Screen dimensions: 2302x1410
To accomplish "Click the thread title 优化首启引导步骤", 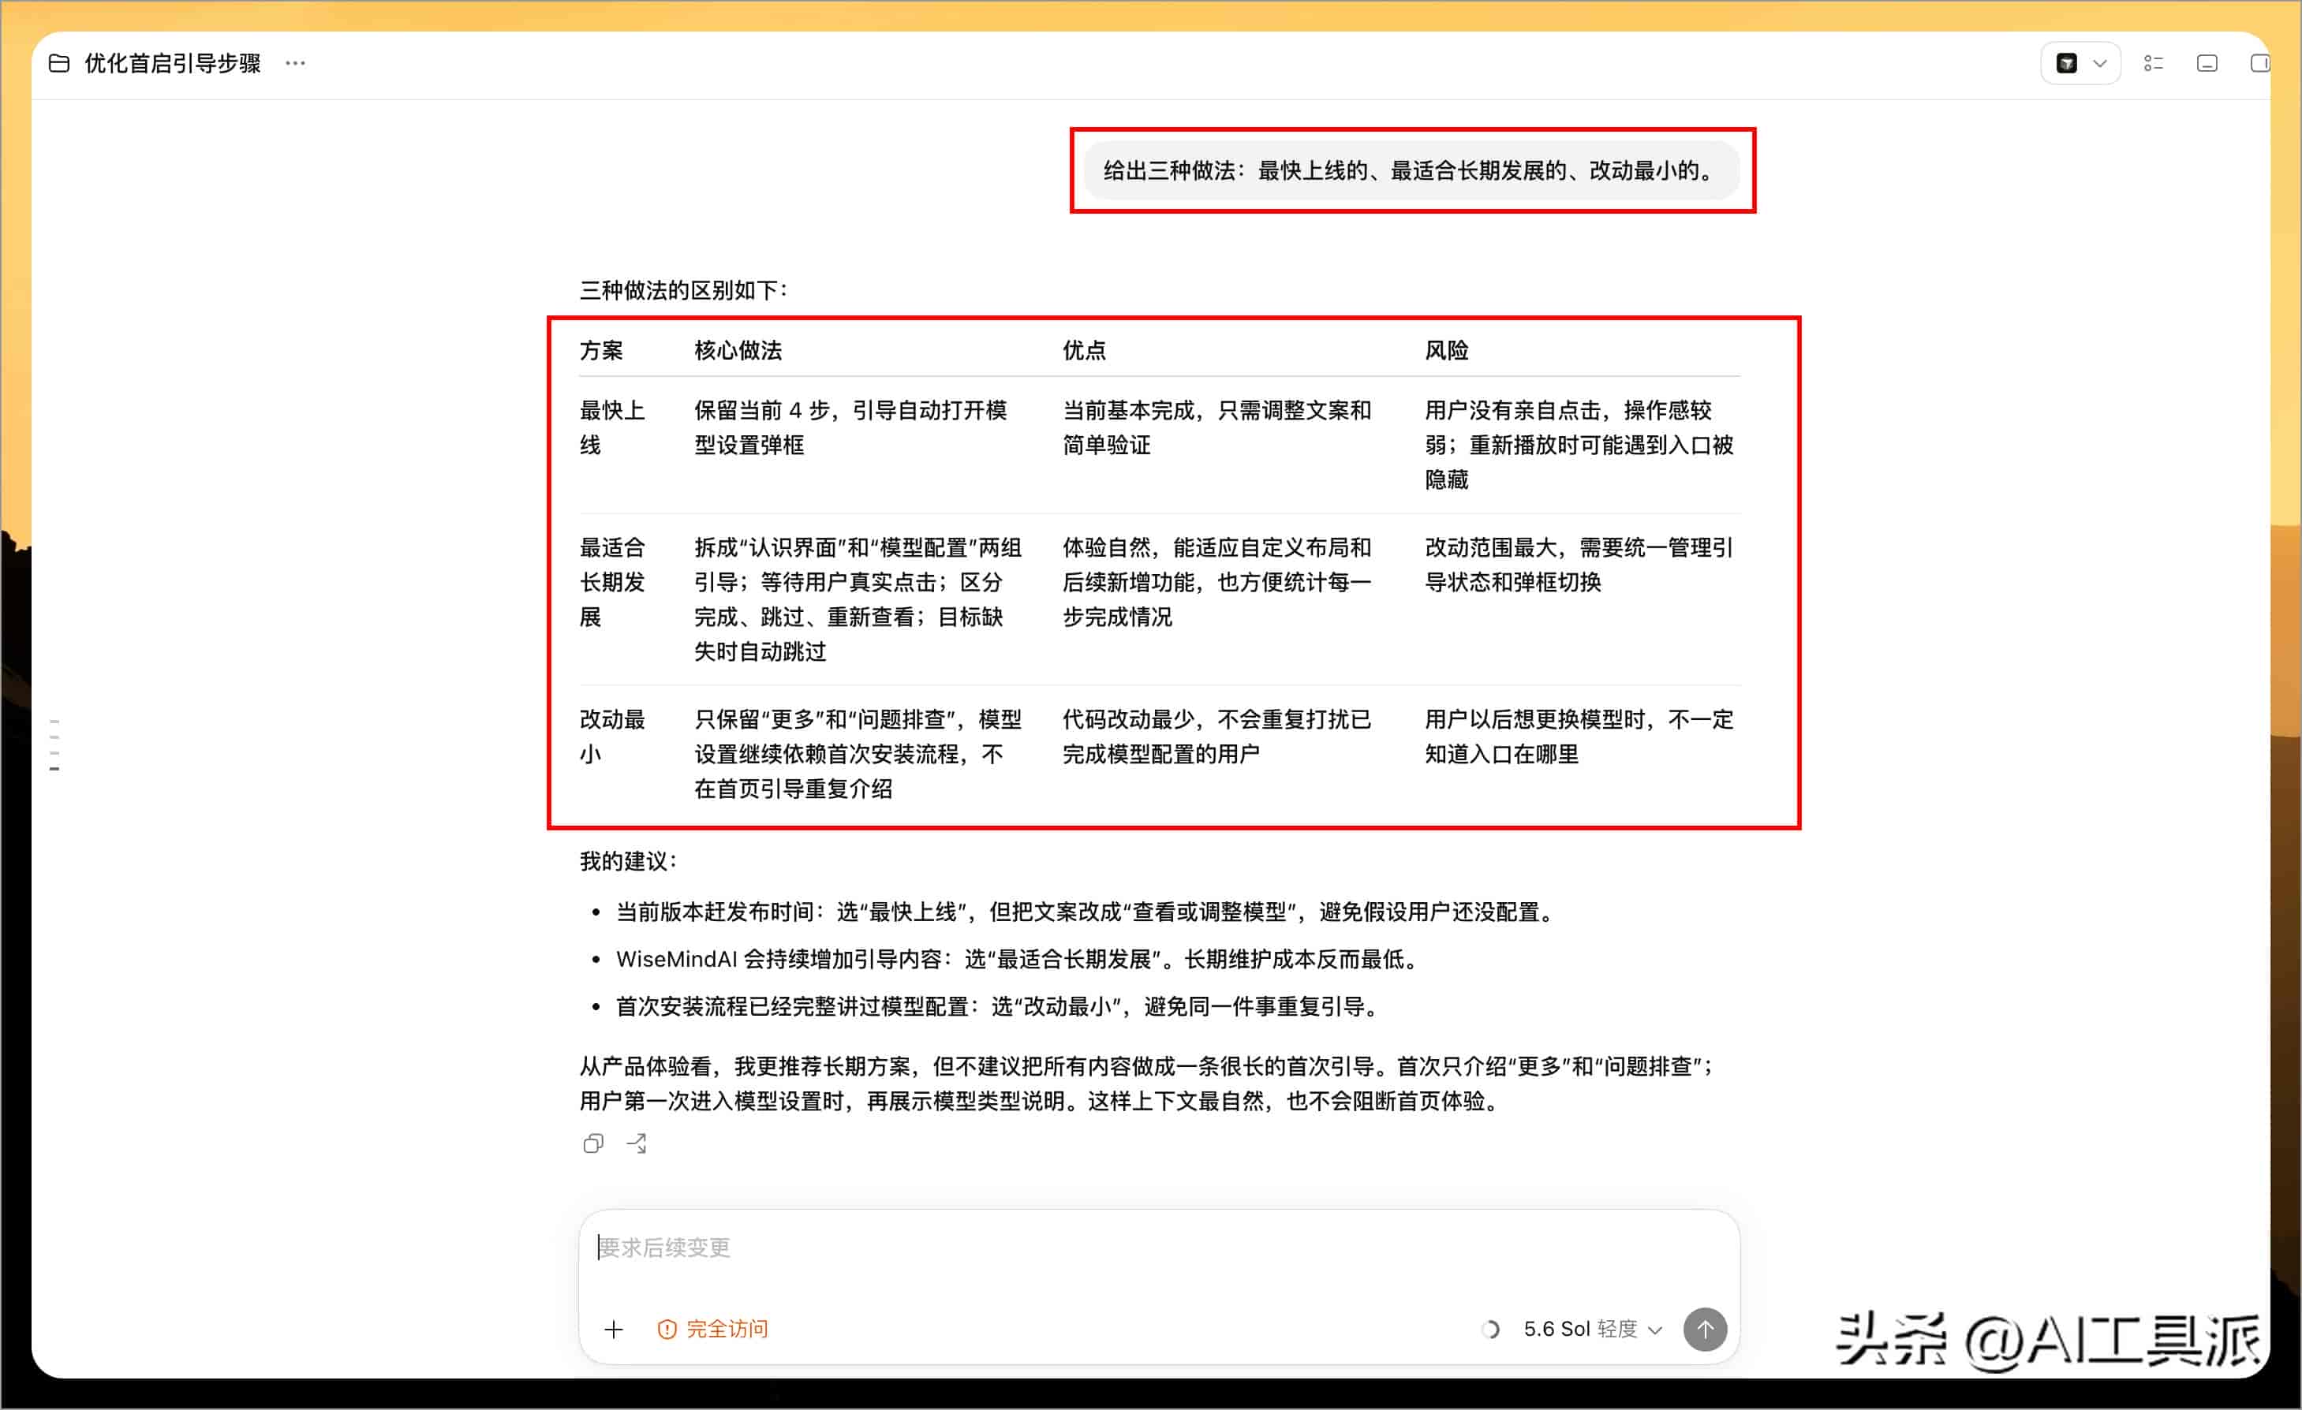I will pyautogui.click(x=173, y=64).
